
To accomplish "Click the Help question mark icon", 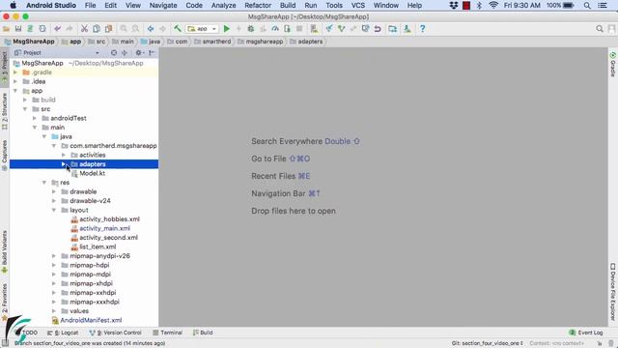I will tap(422, 29).
